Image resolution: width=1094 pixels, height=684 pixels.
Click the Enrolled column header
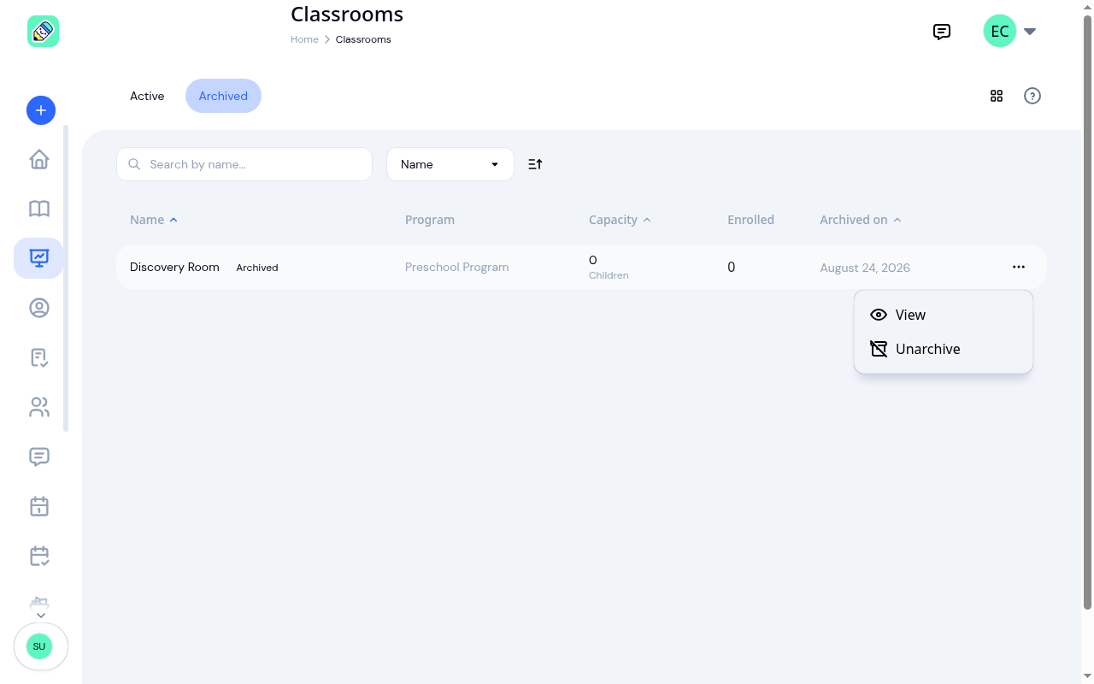click(x=750, y=220)
